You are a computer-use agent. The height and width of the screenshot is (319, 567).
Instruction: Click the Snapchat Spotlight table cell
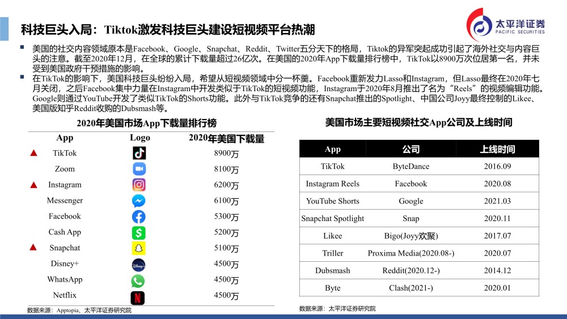(x=333, y=218)
